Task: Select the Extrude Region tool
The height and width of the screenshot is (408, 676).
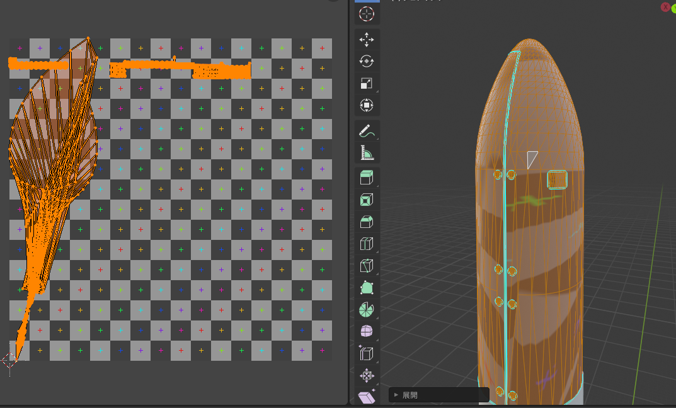Action: [367, 178]
